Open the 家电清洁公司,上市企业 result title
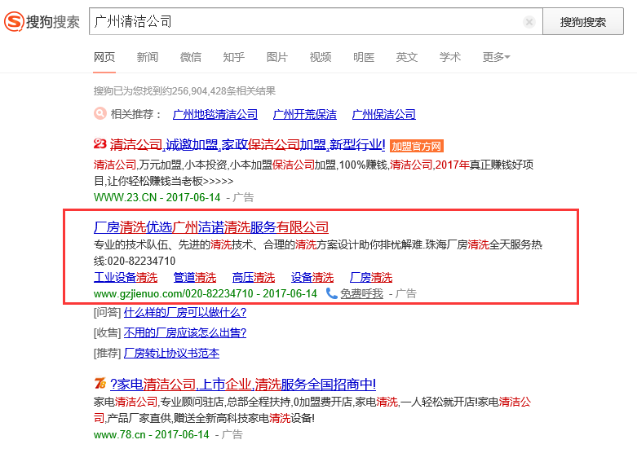This screenshot has height=453, width=637. tap(243, 384)
